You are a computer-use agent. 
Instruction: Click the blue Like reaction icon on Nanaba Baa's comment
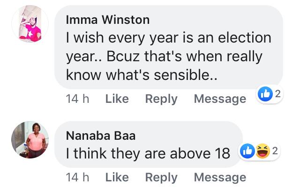(247, 151)
